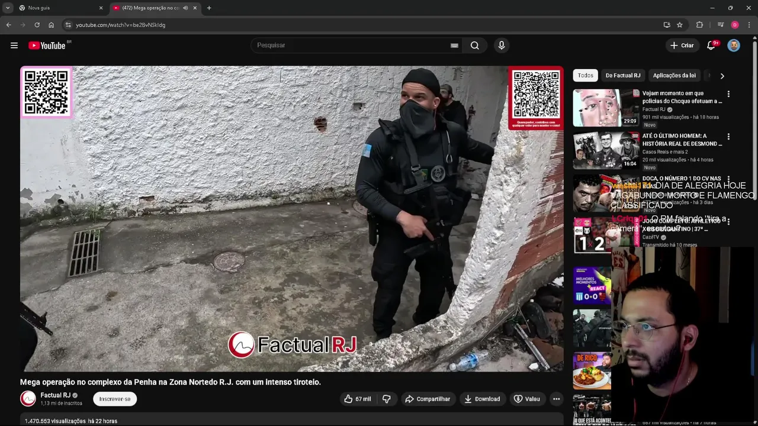Viewport: 758px width, 426px height.
Task: Start voice search with the microphone
Action: [x=502, y=46]
